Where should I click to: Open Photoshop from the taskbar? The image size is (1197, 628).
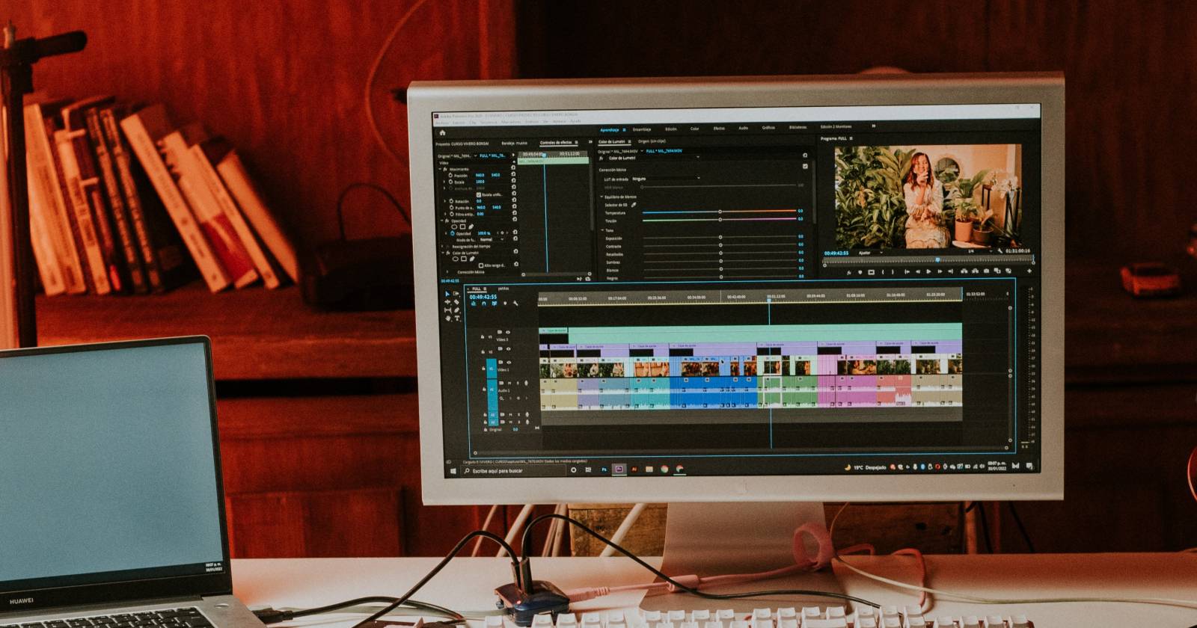pyautogui.click(x=604, y=470)
